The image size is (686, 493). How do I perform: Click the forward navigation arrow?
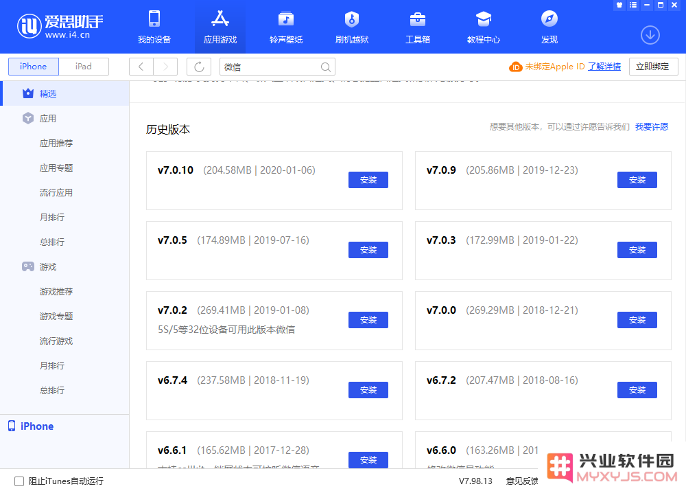pyautogui.click(x=165, y=67)
